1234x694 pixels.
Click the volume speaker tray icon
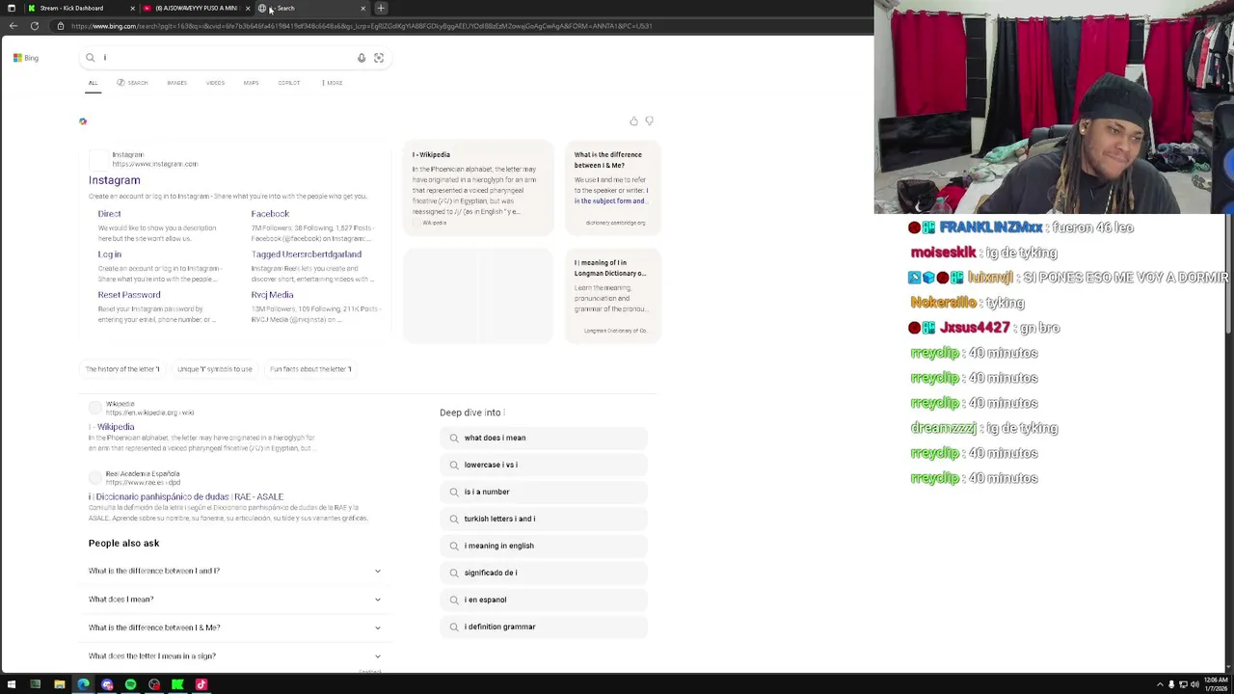coord(1194,684)
